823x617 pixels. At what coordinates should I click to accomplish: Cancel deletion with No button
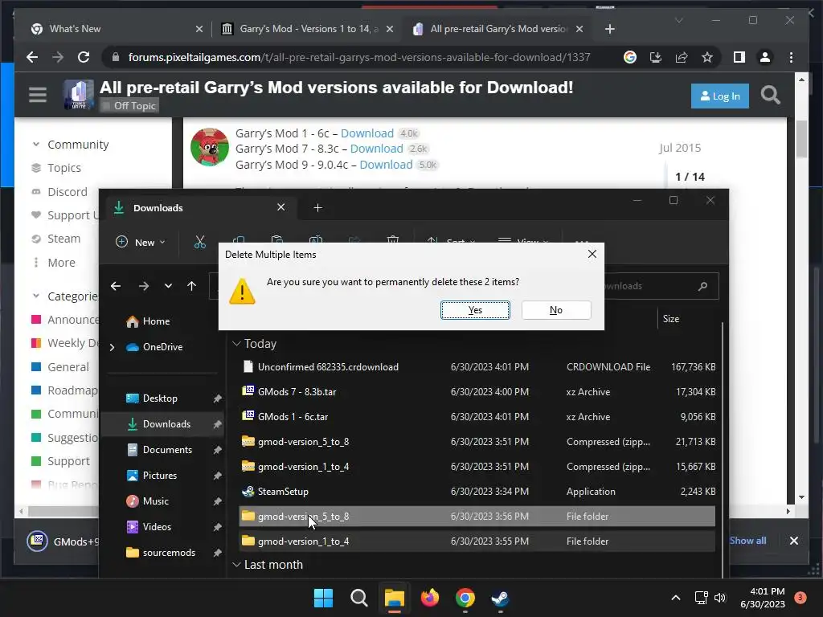pyautogui.click(x=556, y=310)
